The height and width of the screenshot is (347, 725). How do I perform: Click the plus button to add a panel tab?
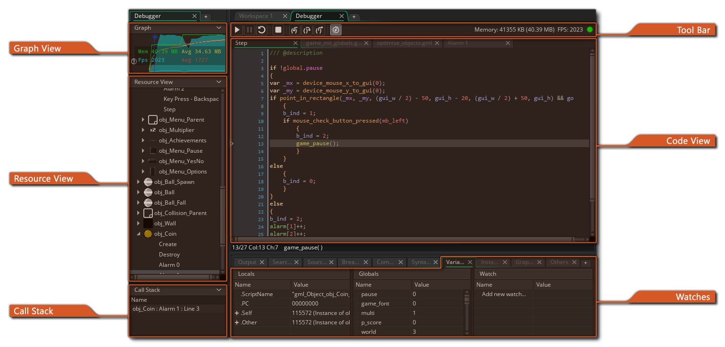(x=586, y=263)
